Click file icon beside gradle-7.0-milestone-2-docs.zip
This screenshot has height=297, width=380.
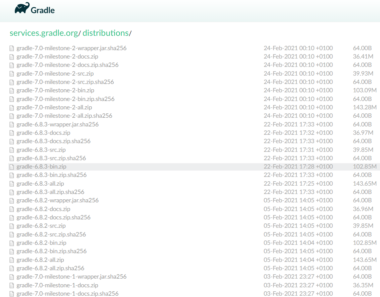[x=12, y=57]
